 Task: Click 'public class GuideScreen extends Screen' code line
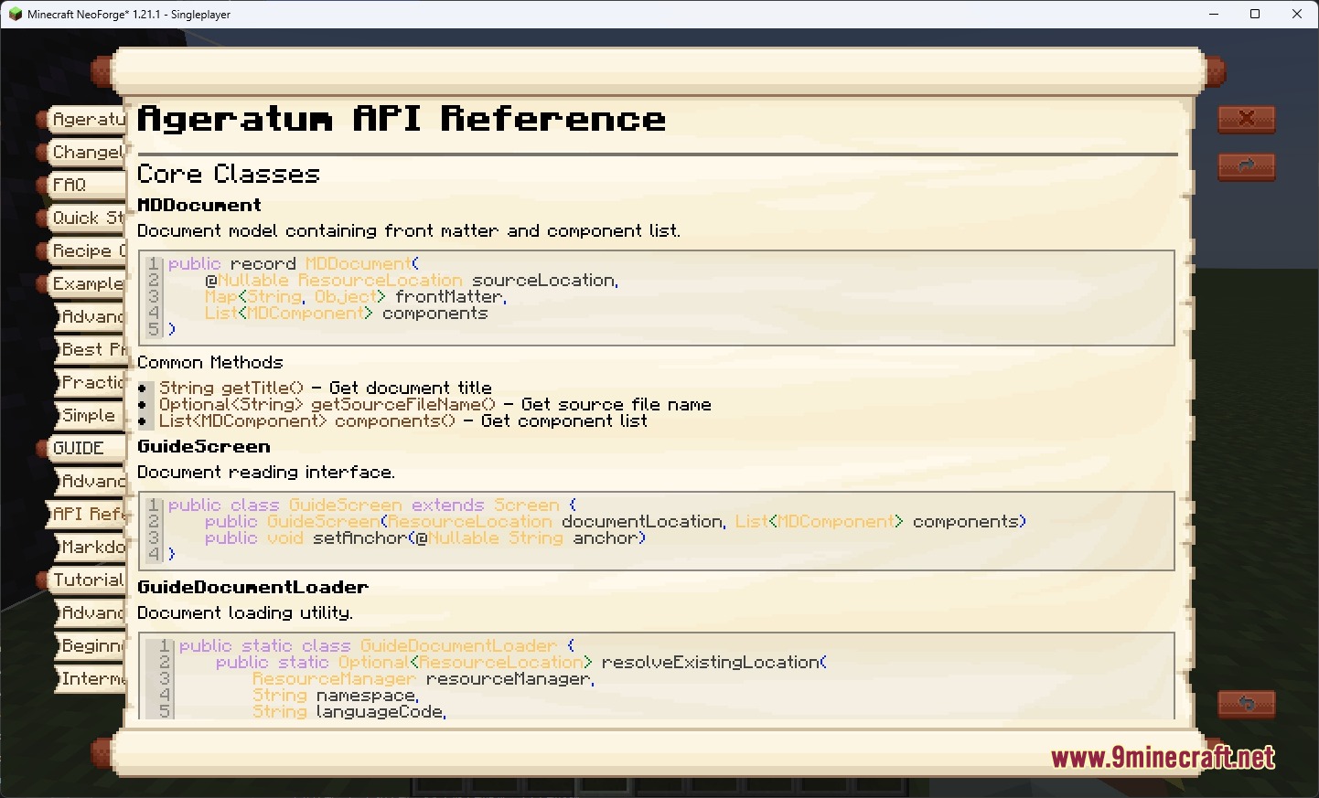tap(372, 505)
